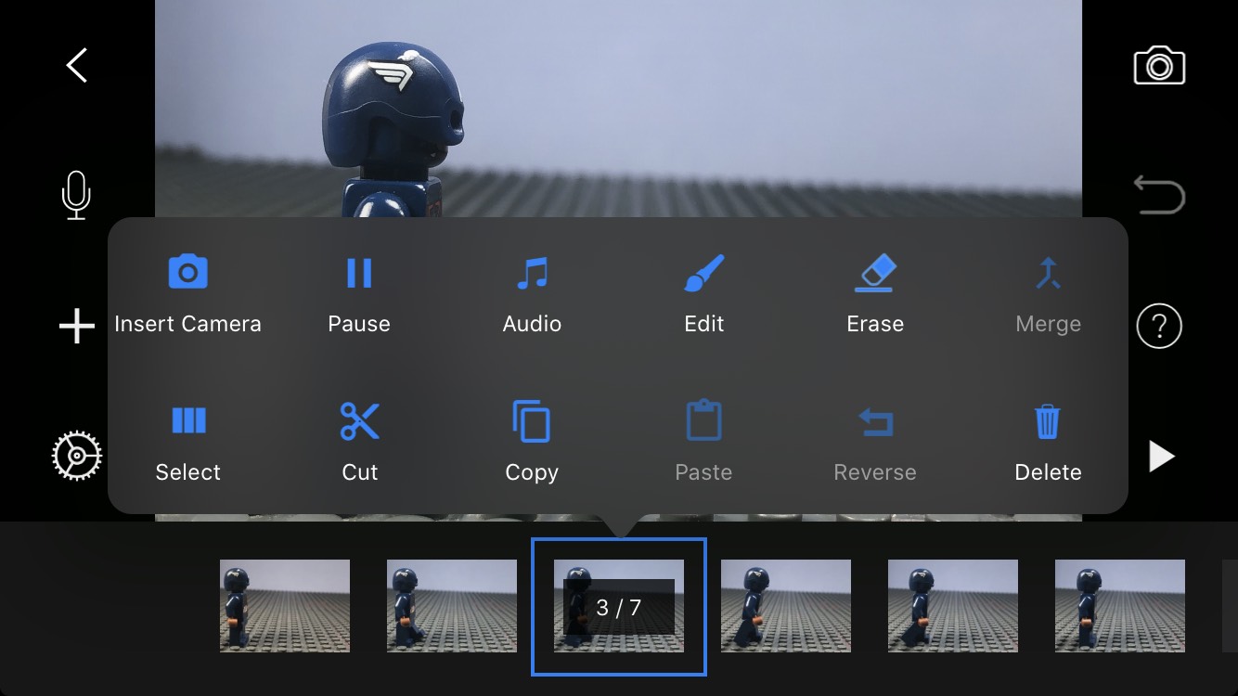Choose Erase with the eraser icon

pyautogui.click(x=875, y=295)
